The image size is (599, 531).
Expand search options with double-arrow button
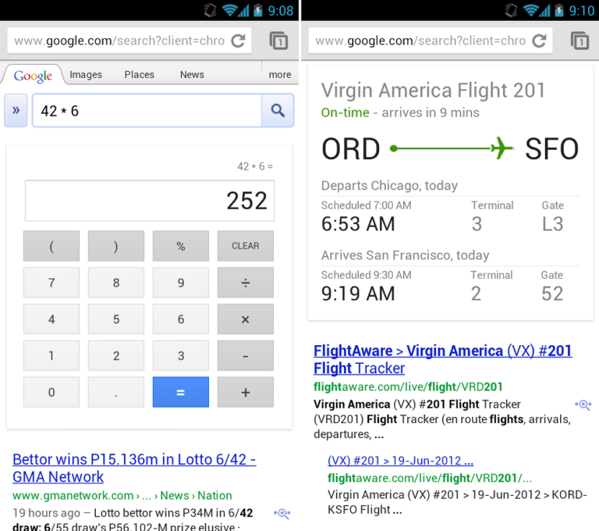tap(16, 111)
